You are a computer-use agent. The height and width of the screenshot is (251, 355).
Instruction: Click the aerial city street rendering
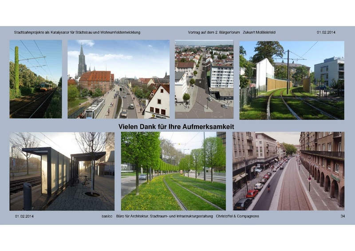click(x=204, y=79)
